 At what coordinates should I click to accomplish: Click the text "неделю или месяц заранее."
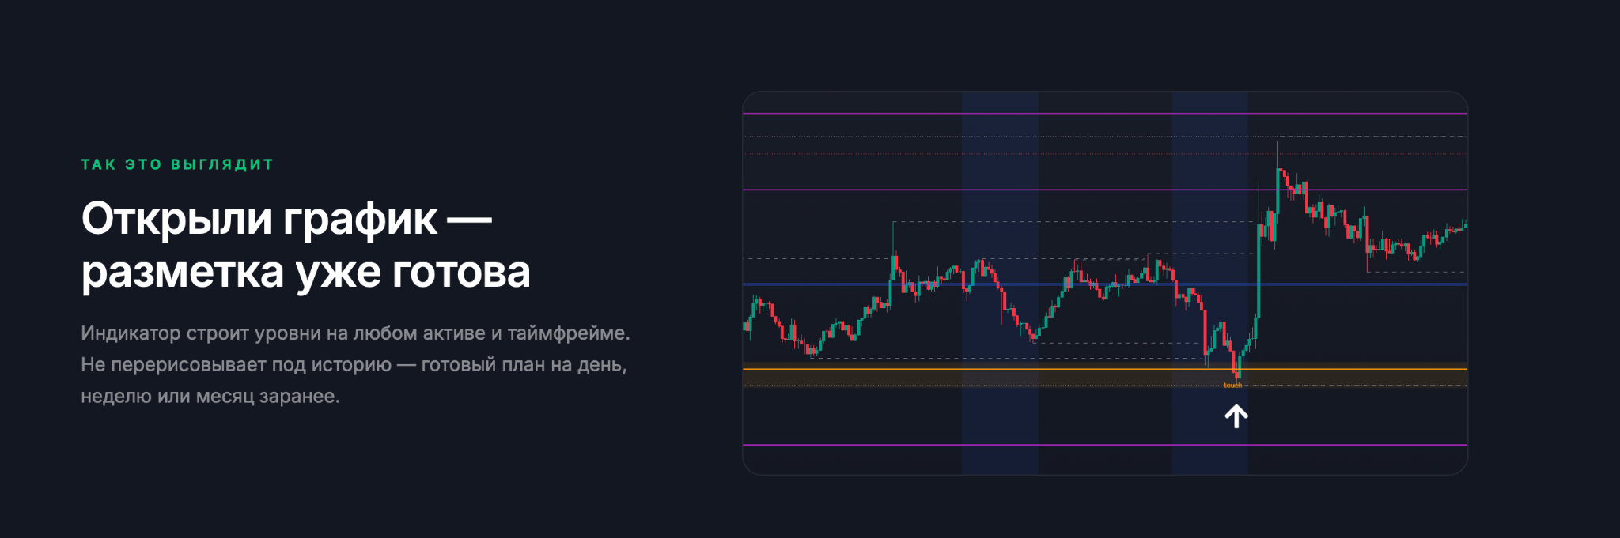click(x=210, y=396)
